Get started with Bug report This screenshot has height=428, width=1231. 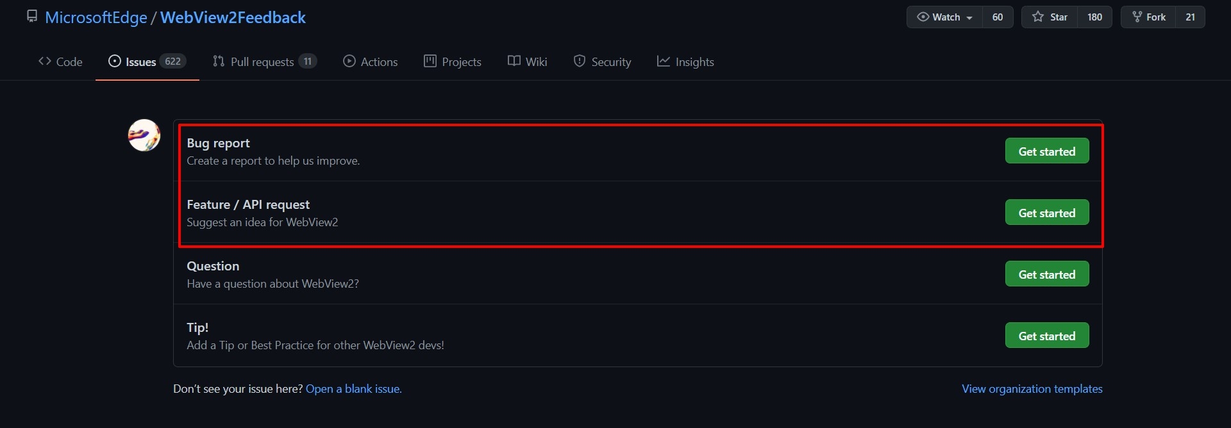point(1046,151)
